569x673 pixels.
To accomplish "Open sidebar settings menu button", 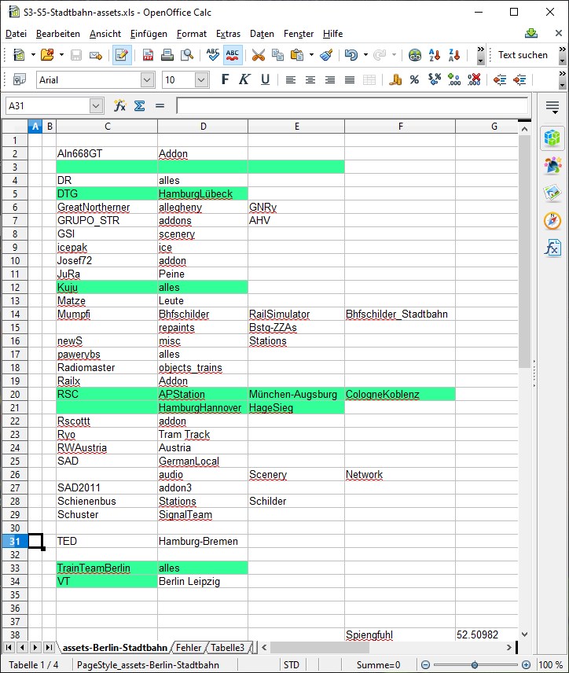I will (x=552, y=106).
